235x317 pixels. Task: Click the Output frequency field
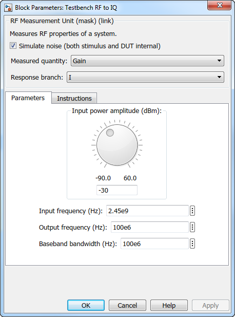[x=150, y=227]
